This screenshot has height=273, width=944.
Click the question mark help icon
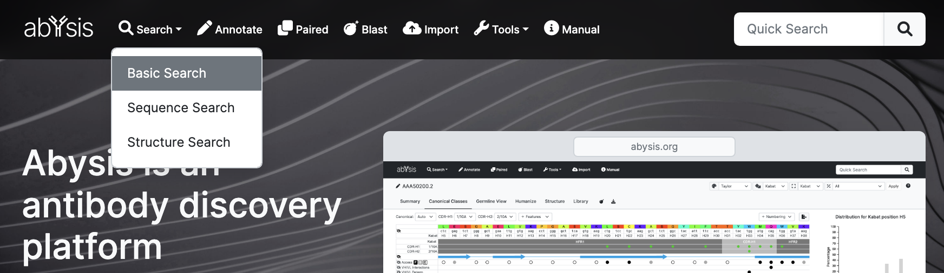pos(908,186)
